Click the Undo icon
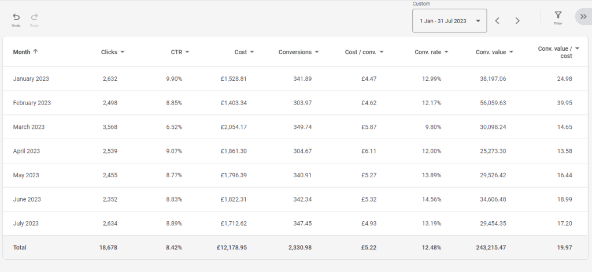This screenshot has height=272, width=592. [16, 17]
